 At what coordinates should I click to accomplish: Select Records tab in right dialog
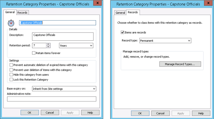click(x=133, y=12)
